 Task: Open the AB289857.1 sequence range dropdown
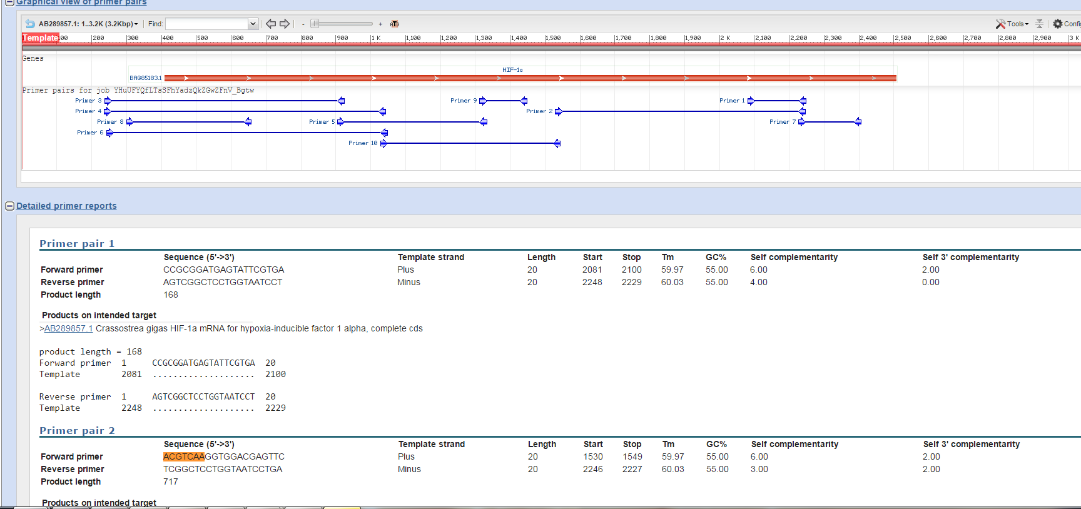pyautogui.click(x=88, y=24)
